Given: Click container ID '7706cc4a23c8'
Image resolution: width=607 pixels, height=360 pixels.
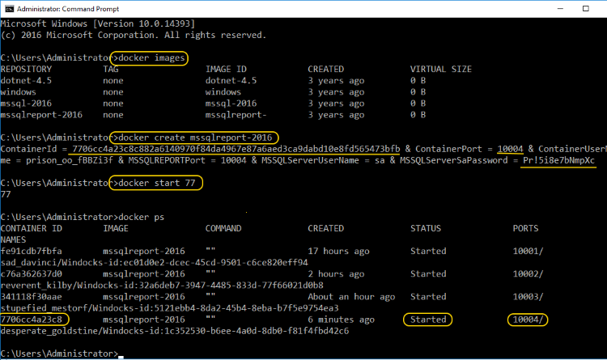Looking at the screenshot, I should (x=32, y=320).
